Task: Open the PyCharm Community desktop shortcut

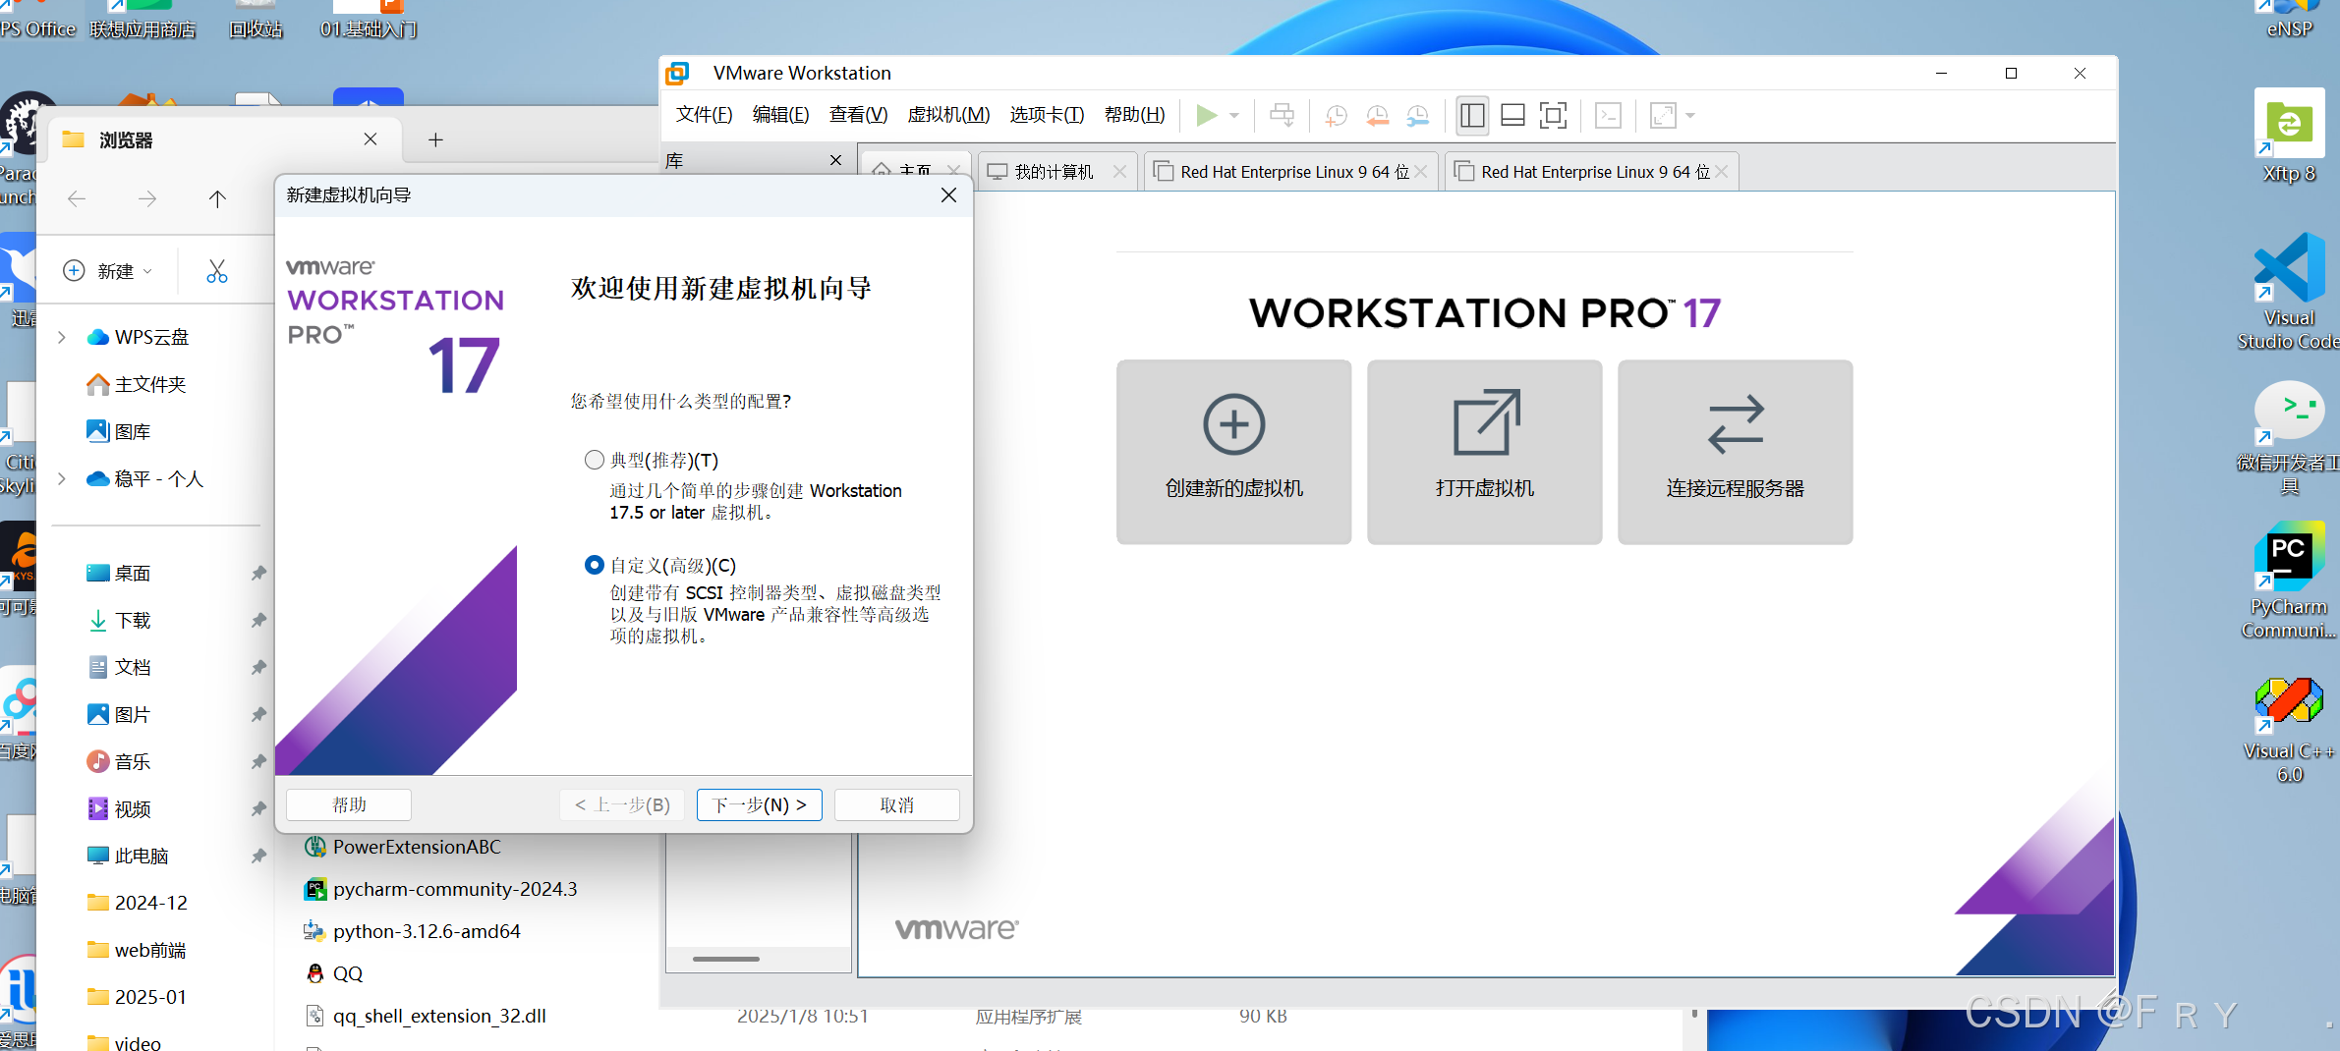Action: [x=2289, y=580]
